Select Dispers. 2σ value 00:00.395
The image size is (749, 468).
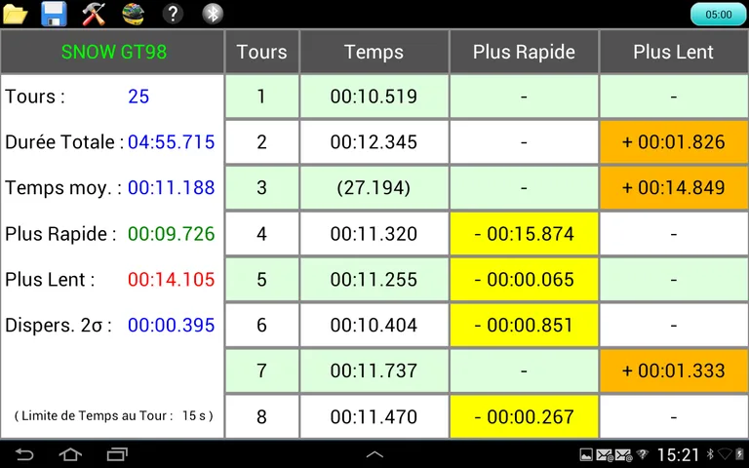pyautogui.click(x=171, y=326)
